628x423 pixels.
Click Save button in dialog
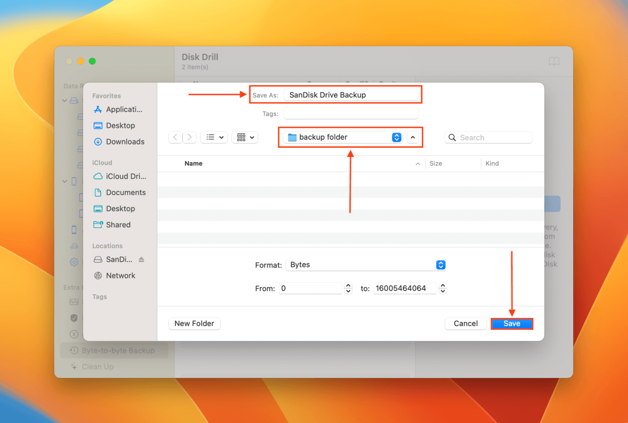point(512,324)
